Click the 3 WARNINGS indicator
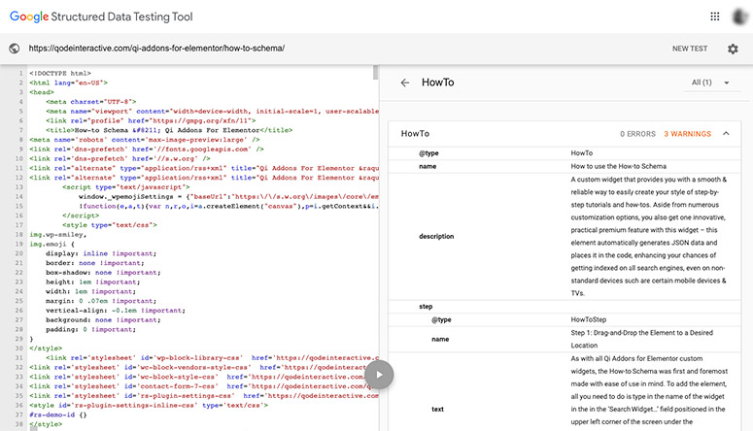753x431 pixels. [685, 133]
